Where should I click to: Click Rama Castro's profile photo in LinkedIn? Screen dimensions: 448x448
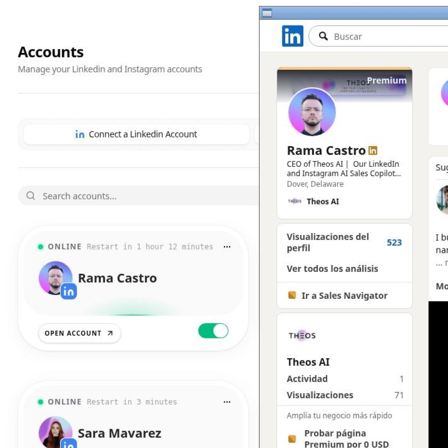pos(312,112)
